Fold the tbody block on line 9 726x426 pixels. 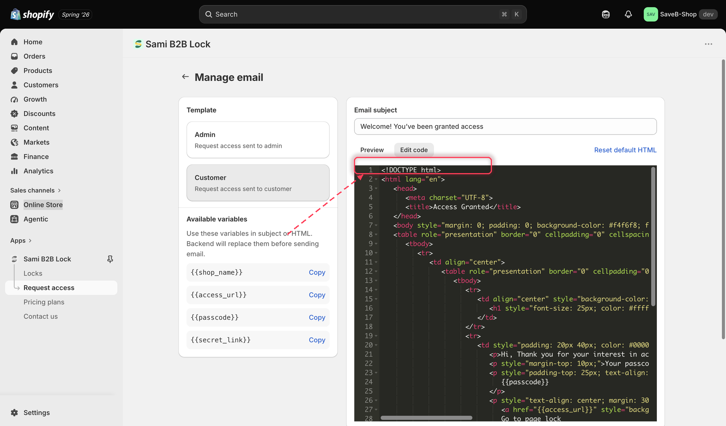(x=376, y=244)
